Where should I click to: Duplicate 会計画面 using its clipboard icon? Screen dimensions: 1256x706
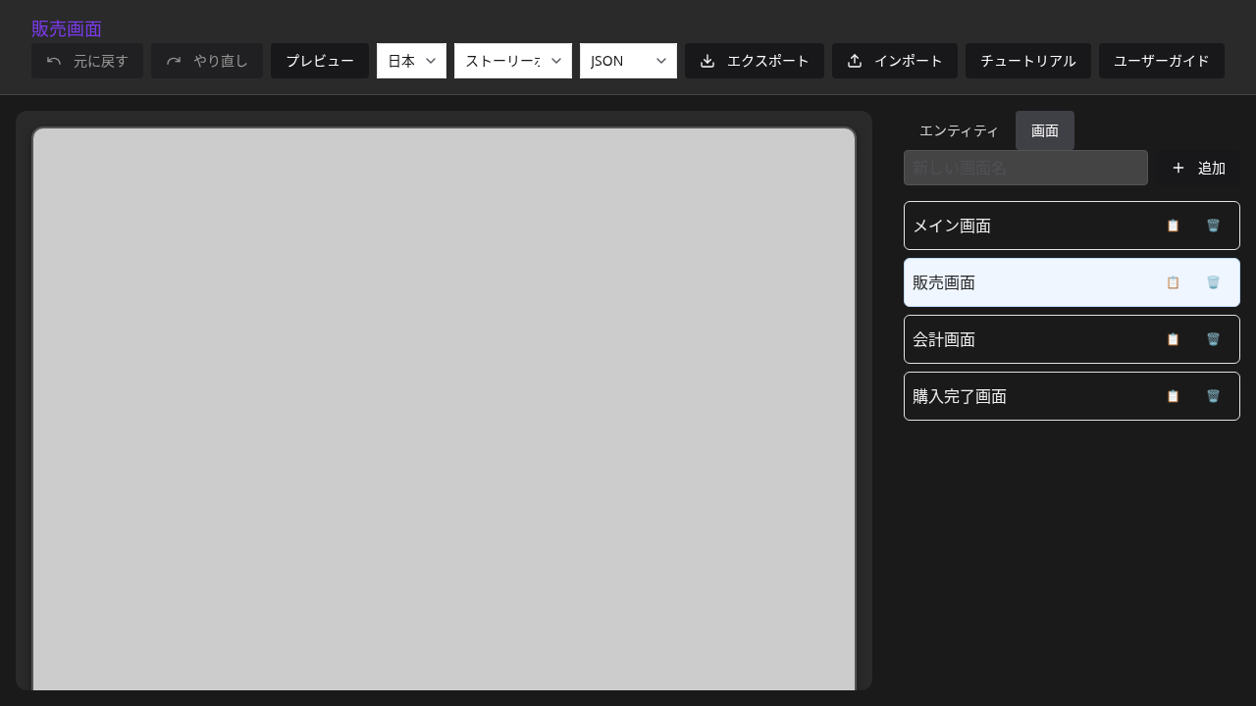1173,339
